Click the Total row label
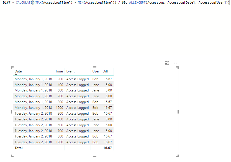 (x=19, y=148)
